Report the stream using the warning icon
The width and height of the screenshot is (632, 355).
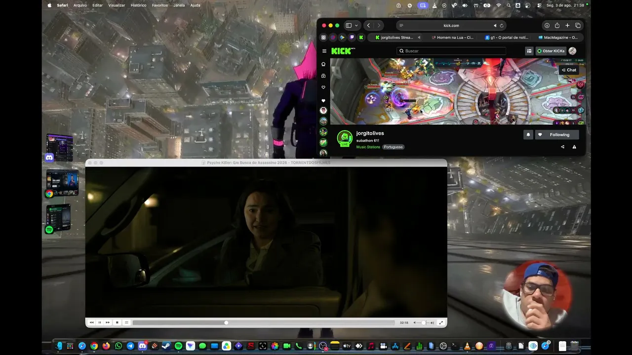pyautogui.click(x=574, y=147)
